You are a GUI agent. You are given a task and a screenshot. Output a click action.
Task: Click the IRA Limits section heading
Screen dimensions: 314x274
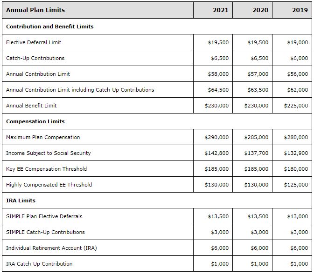point(21,200)
